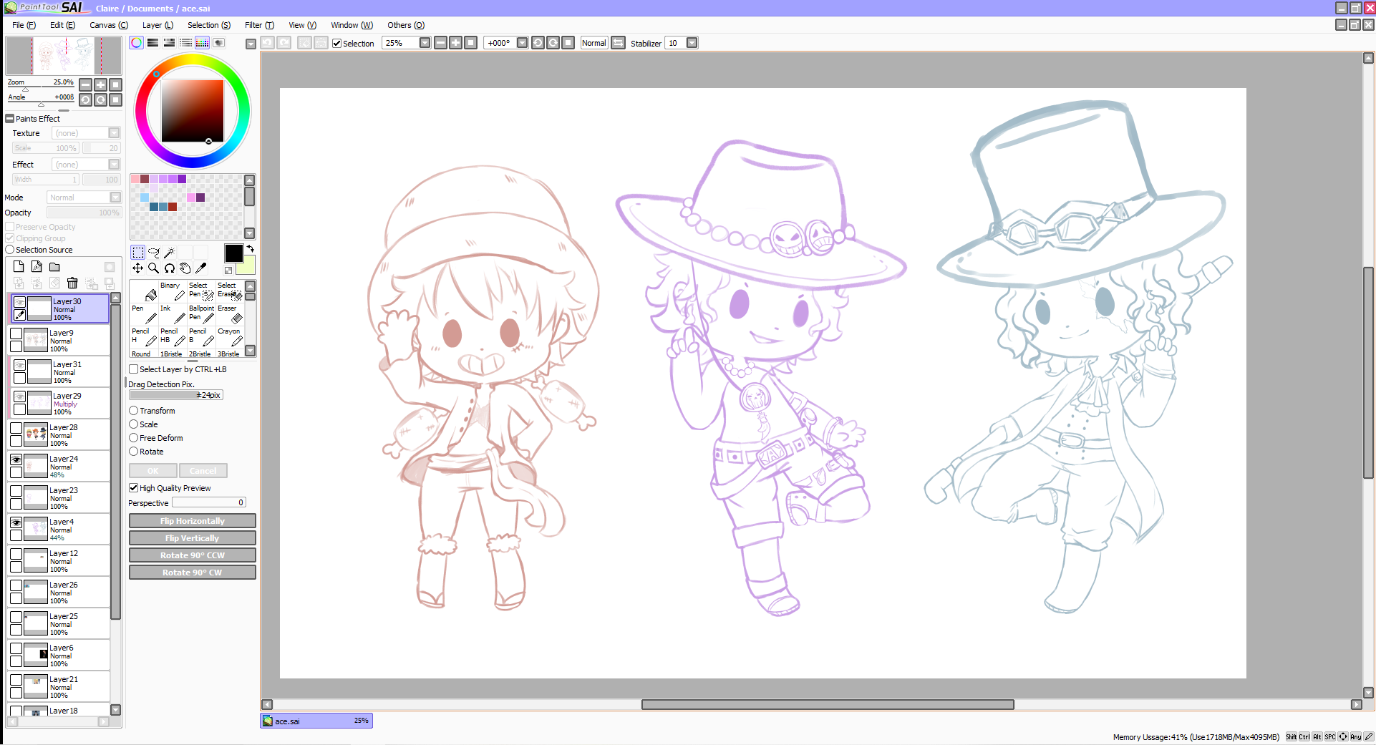
Task: Select the Color Picker eyedropper tool
Action: 200,268
